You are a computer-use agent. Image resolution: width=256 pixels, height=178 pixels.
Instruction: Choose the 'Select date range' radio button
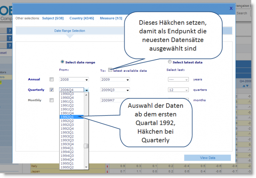click(62, 62)
